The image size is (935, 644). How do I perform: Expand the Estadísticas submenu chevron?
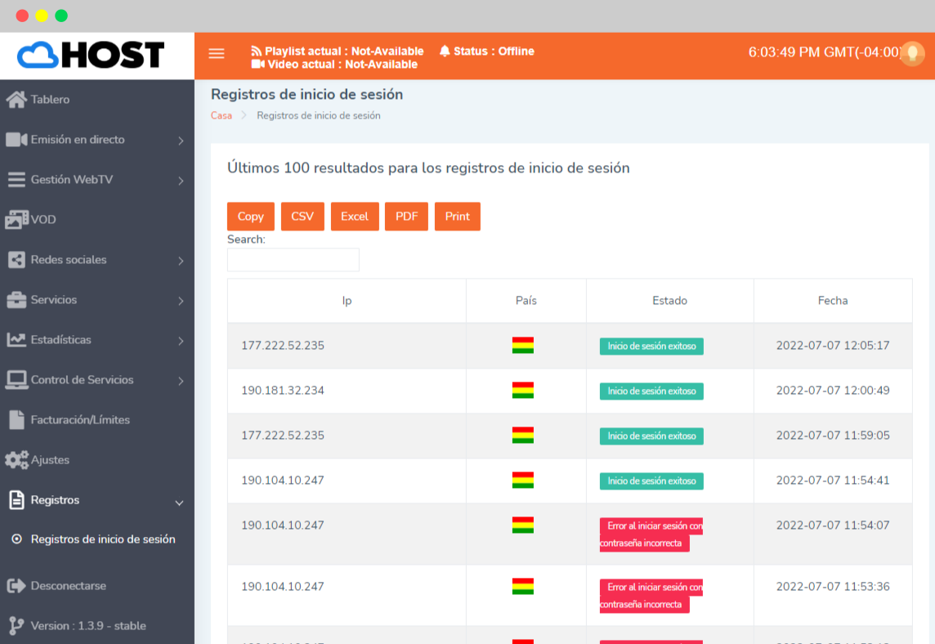[181, 341]
